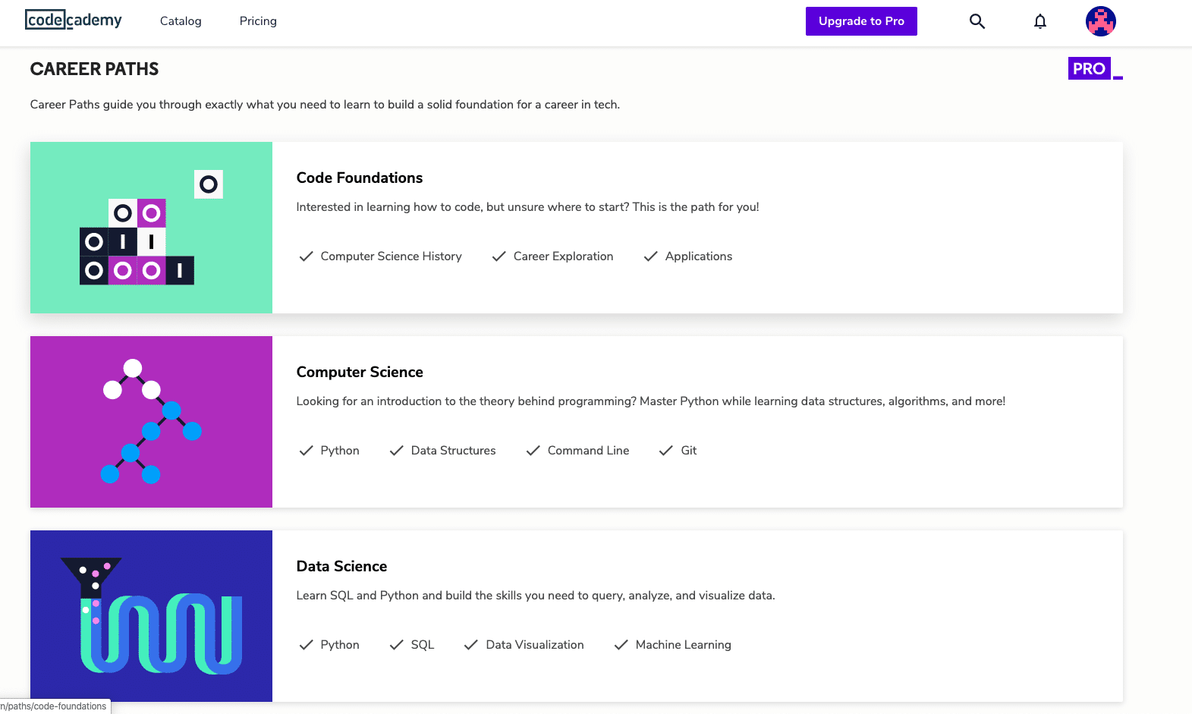Click the Git topic label

click(x=688, y=451)
